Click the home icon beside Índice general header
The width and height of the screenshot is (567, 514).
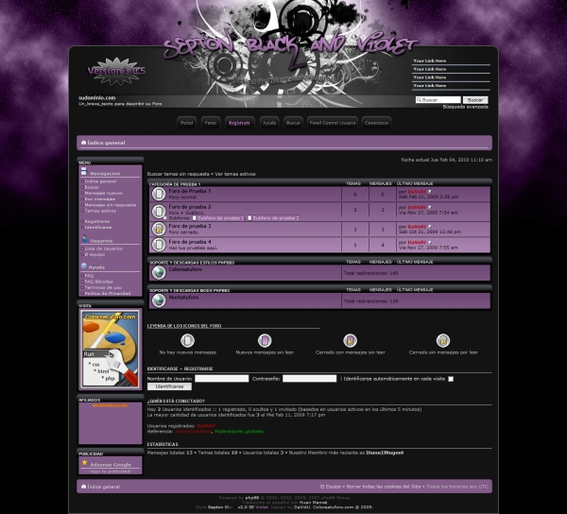(83, 143)
